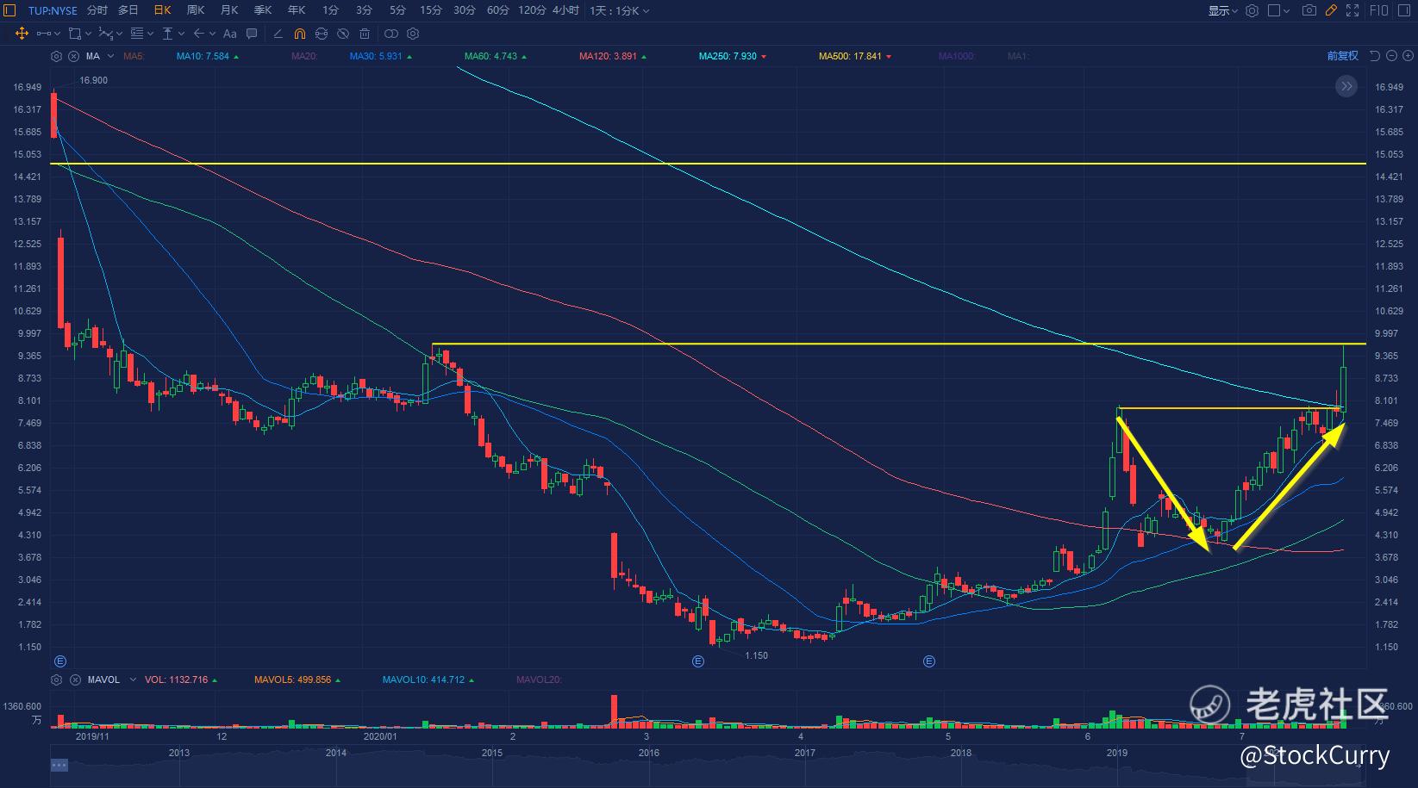This screenshot has height=788, width=1418.
Task: Select the rectangle shape drawing tool
Action: pos(75,34)
